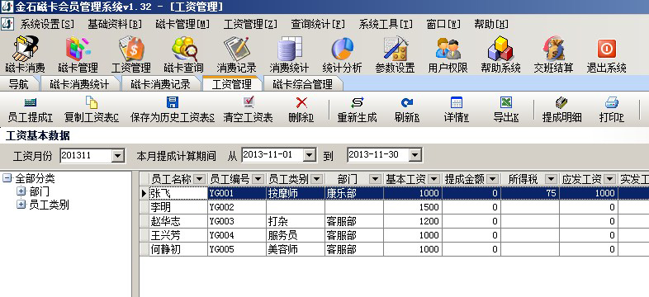
Task: Open the 磁卡管理 toolbar icon
Action: pyautogui.click(x=78, y=54)
